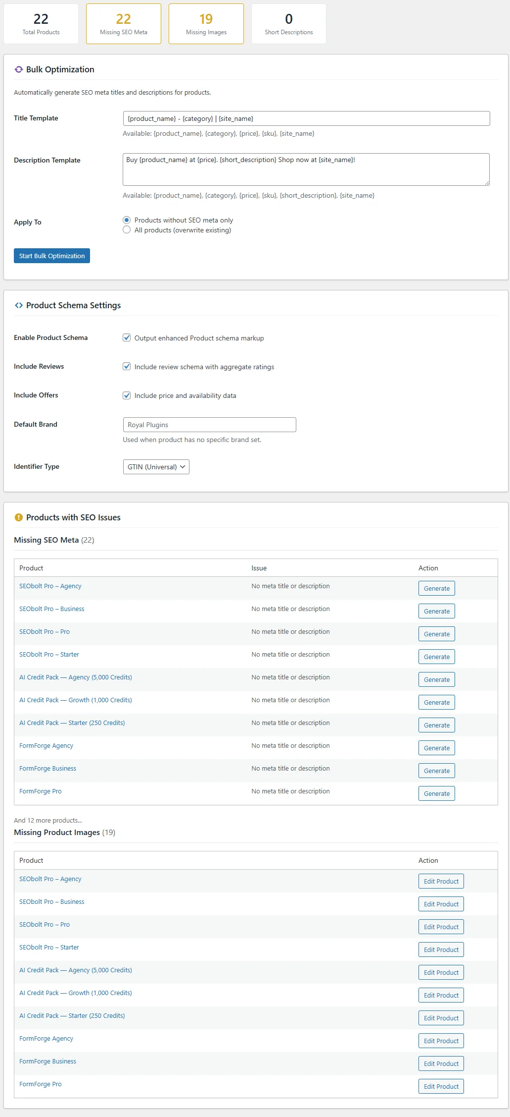The image size is (510, 1117).
Task: Generate meta for AI Credit Pack Starter
Action: coord(437,725)
